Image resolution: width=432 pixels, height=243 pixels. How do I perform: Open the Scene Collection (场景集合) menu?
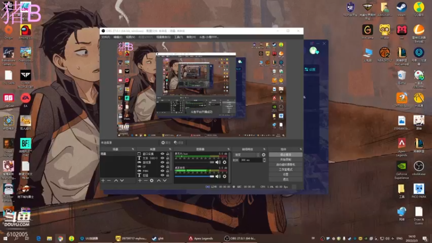click(x=163, y=37)
